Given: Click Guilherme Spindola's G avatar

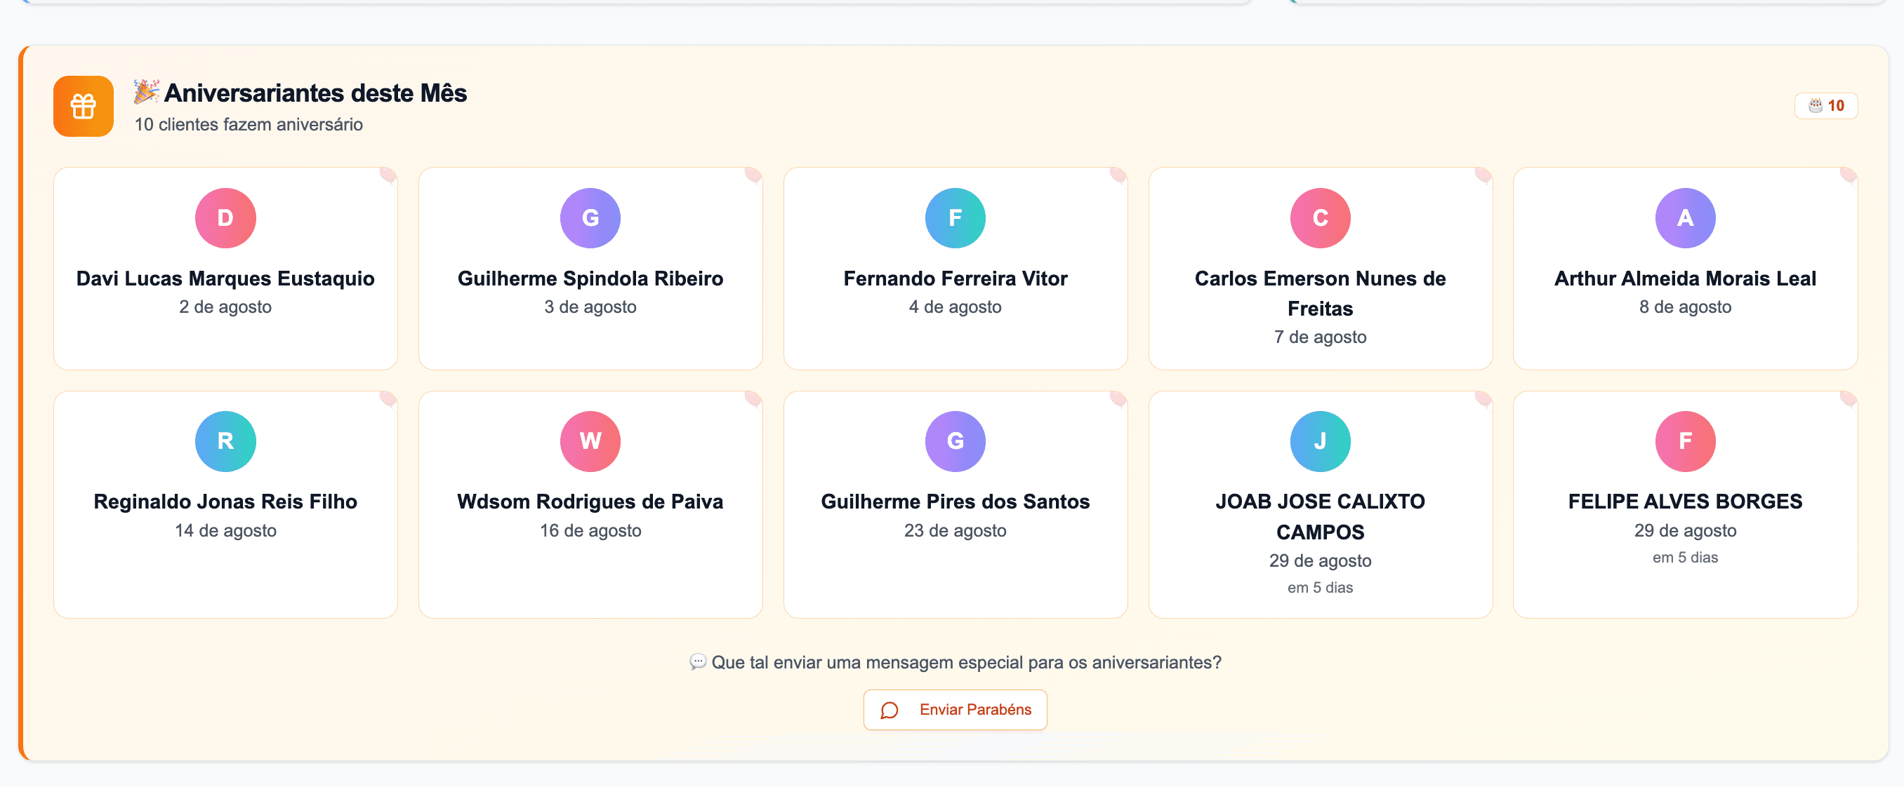Looking at the screenshot, I should click(x=590, y=217).
